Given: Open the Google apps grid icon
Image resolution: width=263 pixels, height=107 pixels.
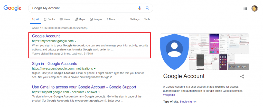Looking at the screenshot, I should click(245, 8).
